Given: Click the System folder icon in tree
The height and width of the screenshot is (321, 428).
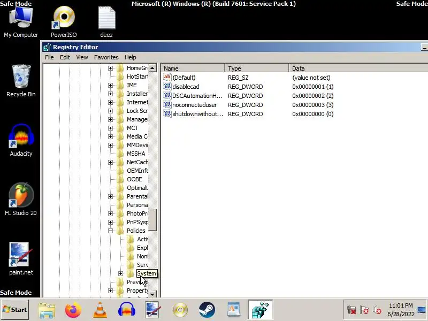Looking at the screenshot, I should tap(131, 273).
